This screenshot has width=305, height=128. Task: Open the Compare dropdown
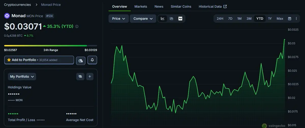pos(143,18)
